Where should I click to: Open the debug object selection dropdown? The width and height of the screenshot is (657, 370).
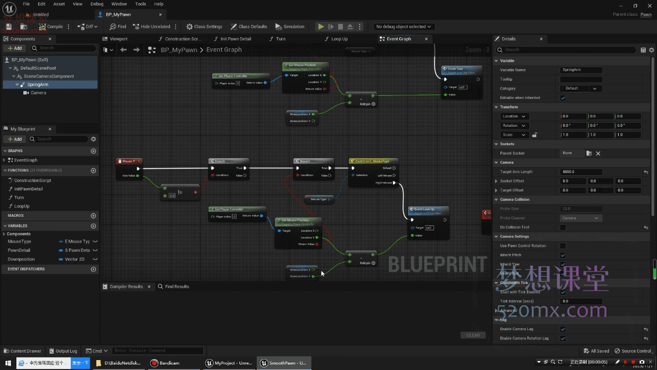pyautogui.click(x=403, y=27)
